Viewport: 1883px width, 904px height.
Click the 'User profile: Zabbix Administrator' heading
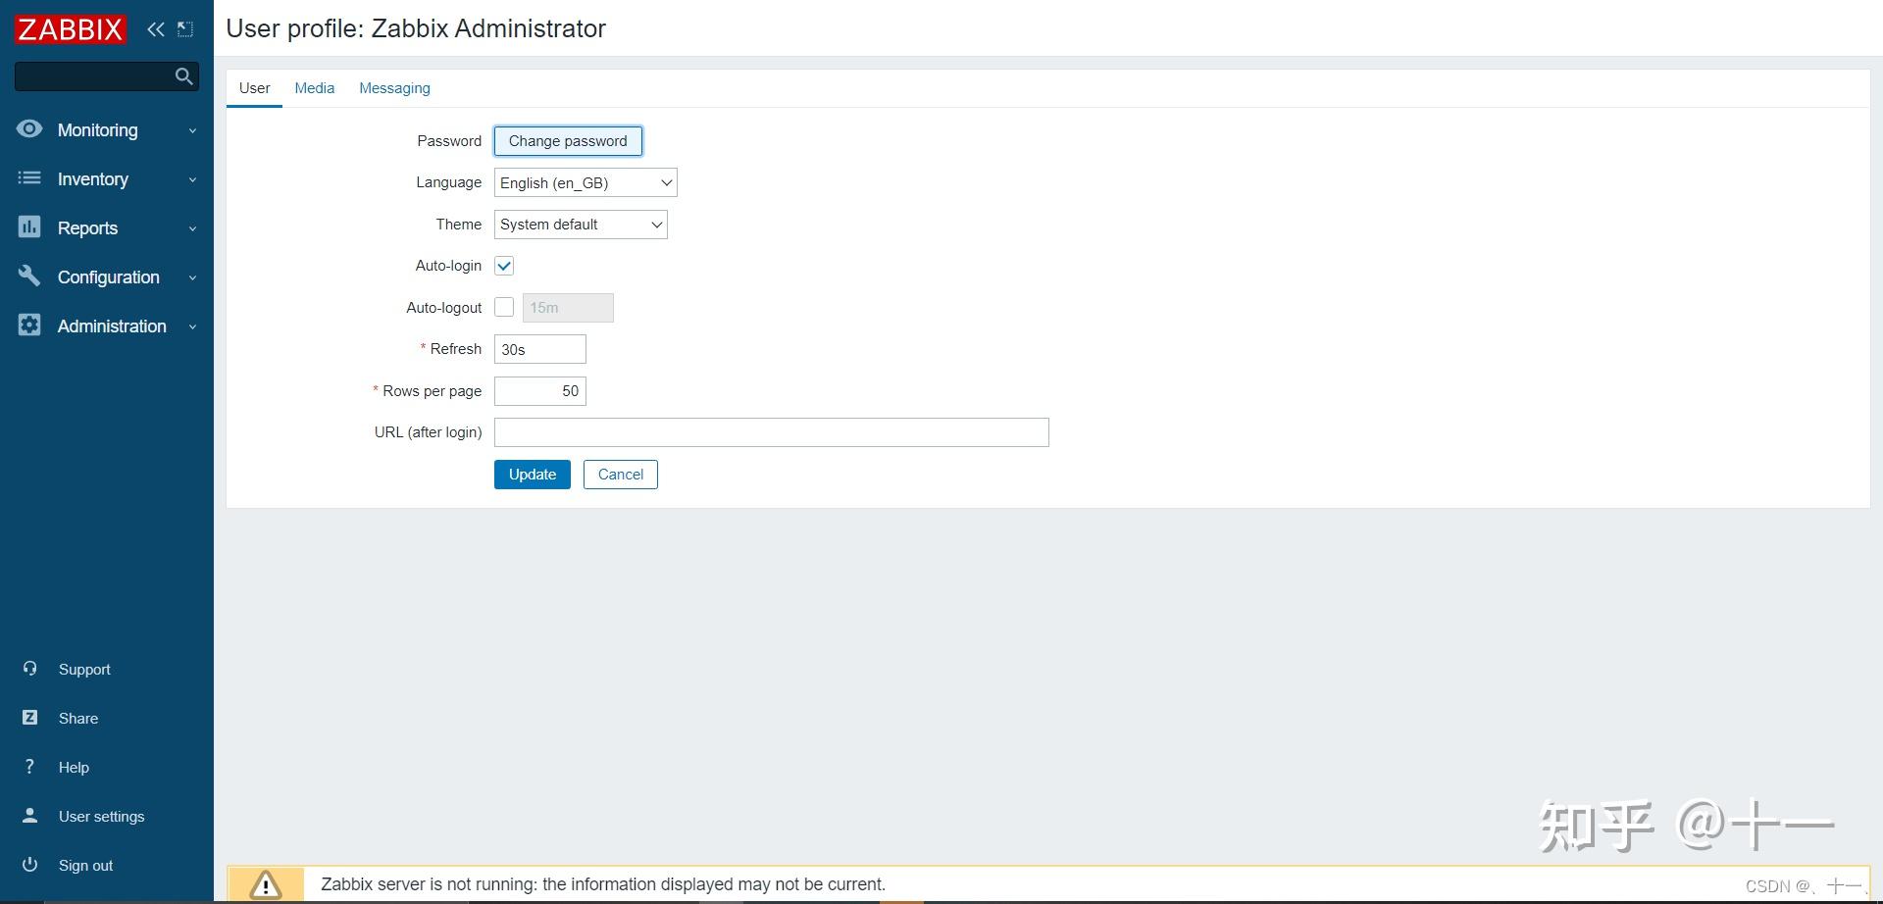pyautogui.click(x=416, y=28)
